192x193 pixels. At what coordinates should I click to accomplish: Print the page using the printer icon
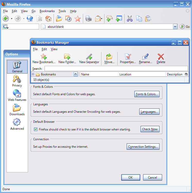[x=89, y=19]
